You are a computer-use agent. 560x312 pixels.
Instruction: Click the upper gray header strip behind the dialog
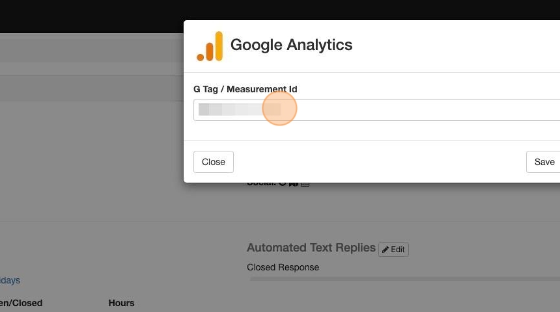tap(91, 52)
